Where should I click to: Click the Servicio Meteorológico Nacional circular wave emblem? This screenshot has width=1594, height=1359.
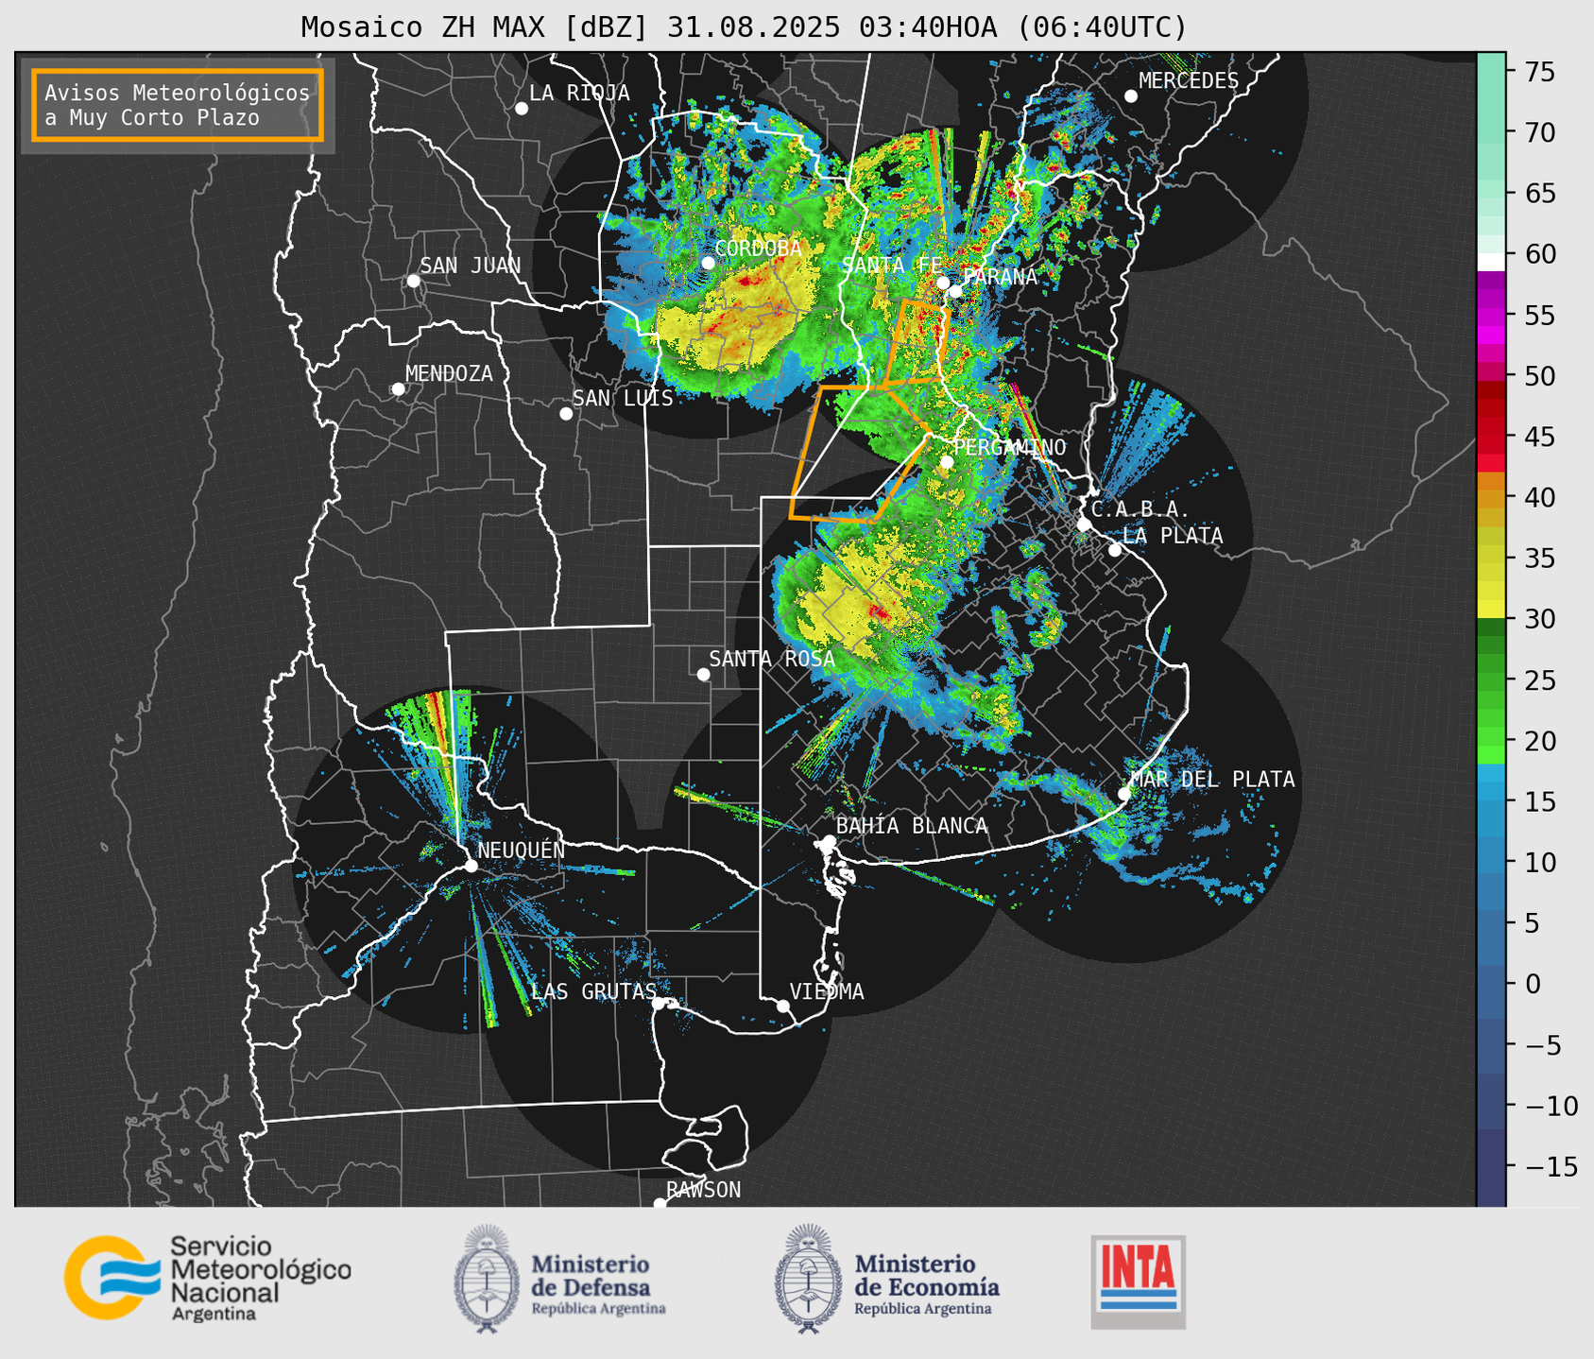pyautogui.click(x=111, y=1278)
